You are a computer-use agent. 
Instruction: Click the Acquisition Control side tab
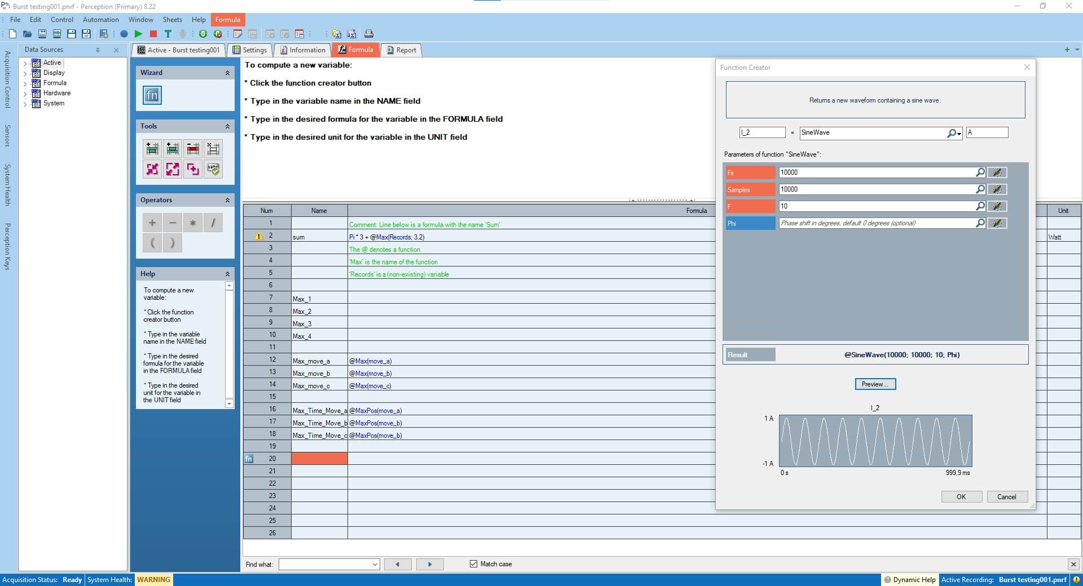point(8,79)
